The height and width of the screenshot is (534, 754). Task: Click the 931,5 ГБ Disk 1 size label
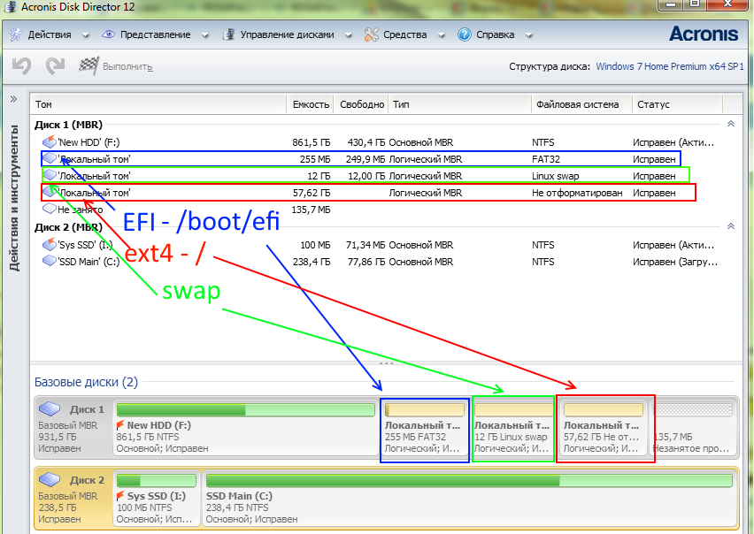tap(58, 437)
